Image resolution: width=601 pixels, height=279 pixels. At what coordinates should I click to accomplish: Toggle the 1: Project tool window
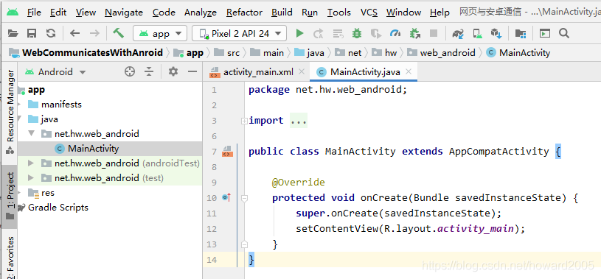[10, 196]
